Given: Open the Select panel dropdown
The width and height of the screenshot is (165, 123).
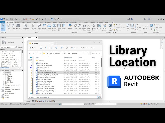Looking at the screenshot, I should coord(3,33).
